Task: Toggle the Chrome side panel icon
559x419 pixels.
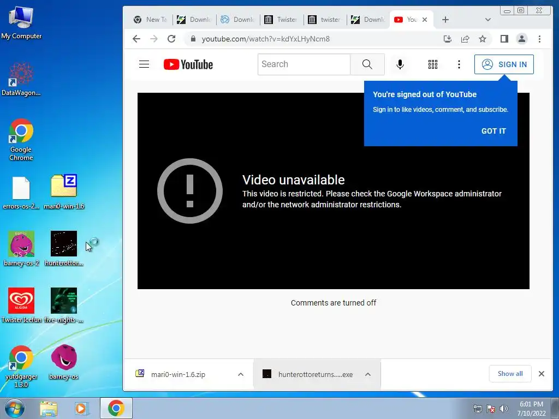Action: (504, 39)
